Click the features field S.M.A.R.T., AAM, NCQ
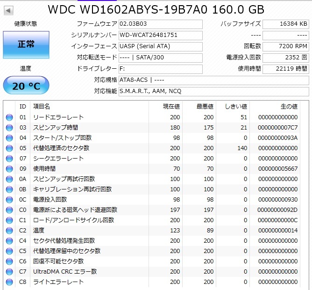The width and height of the screenshot is (312, 290). [214, 91]
